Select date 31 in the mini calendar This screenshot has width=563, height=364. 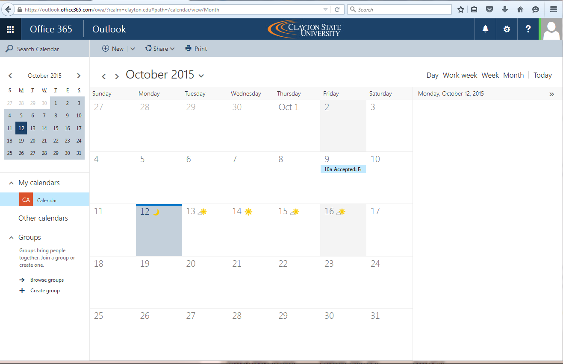pyautogui.click(x=79, y=153)
